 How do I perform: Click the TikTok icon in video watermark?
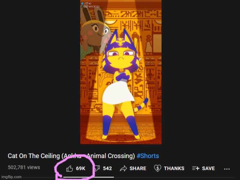tap(82, 6)
